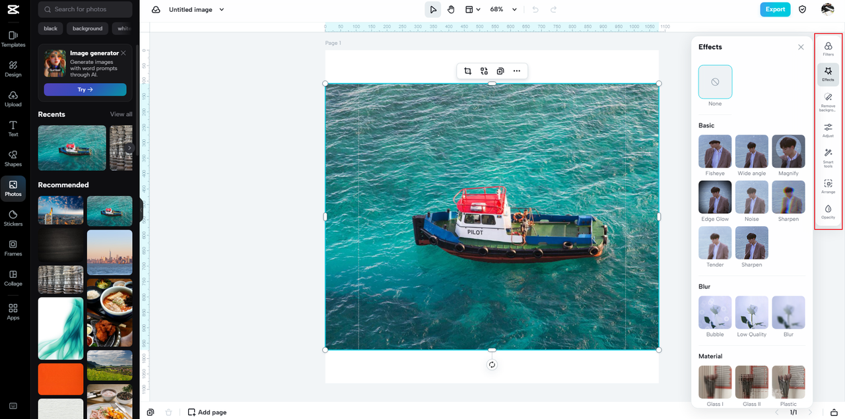Select the Photos tab in sidebar
The width and height of the screenshot is (845, 419).
[x=13, y=188]
